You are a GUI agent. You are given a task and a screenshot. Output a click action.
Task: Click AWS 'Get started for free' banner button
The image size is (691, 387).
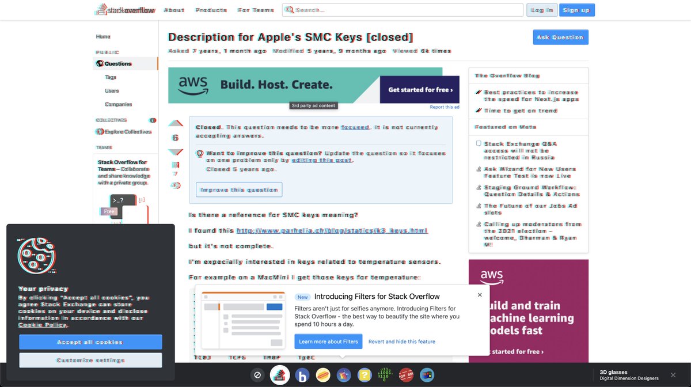(x=420, y=90)
